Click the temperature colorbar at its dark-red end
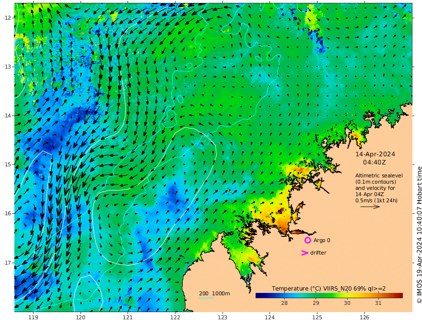The height and width of the screenshot is (326, 422). 400,295
